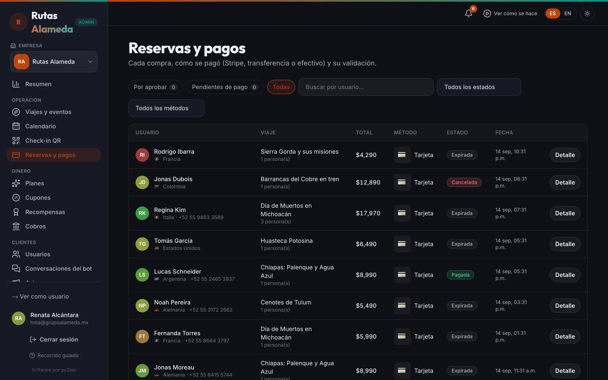Click the Resumen bar chart icon
608x380 pixels.
16,84
